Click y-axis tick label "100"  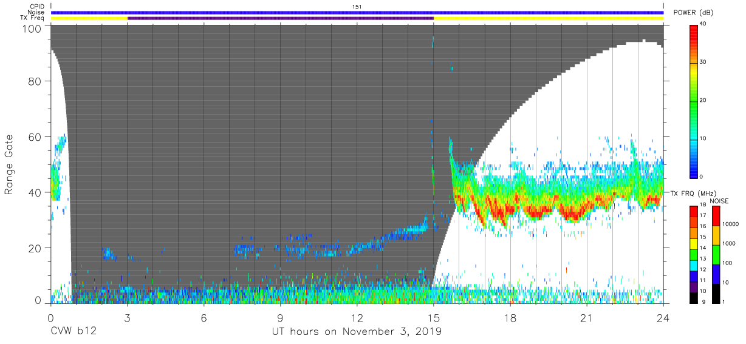pos(32,28)
